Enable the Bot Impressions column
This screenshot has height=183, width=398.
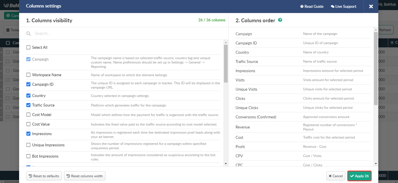click(28, 156)
